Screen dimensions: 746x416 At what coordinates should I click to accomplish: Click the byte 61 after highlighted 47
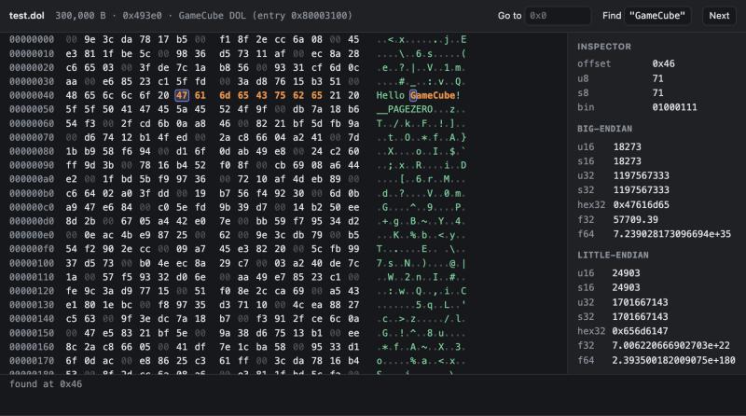click(x=200, y=95)
